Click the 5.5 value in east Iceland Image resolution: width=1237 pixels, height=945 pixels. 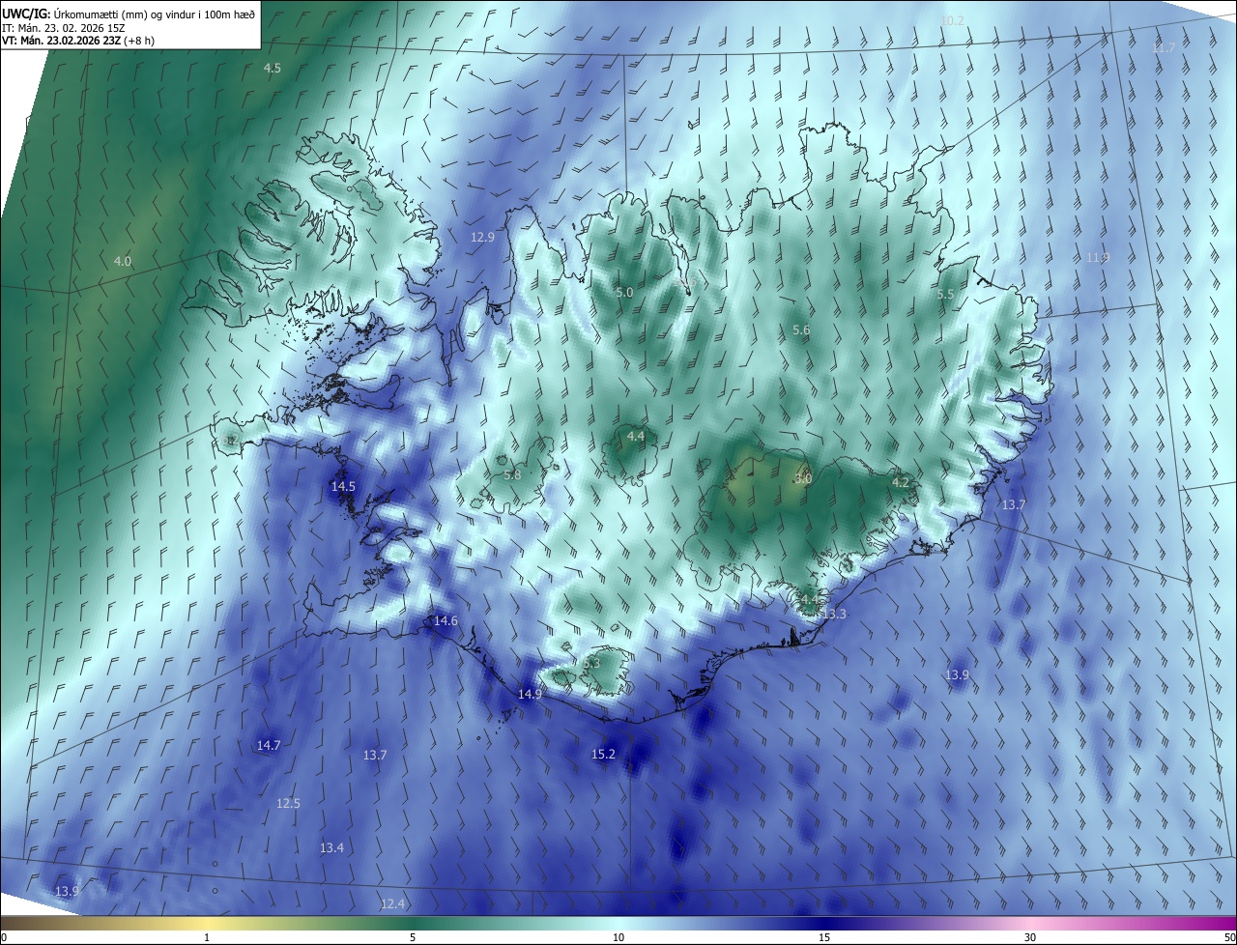[x=945, y=294]
